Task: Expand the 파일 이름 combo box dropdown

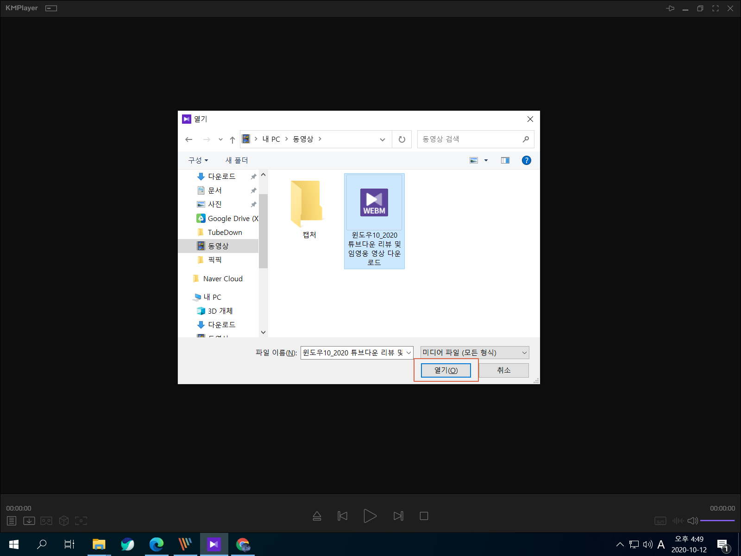Action: click(409, 353)
